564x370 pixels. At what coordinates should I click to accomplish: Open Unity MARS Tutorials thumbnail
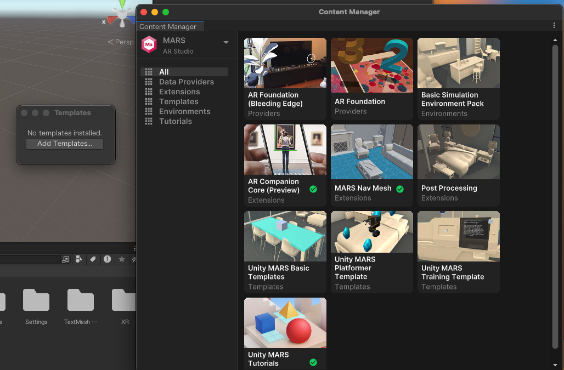pyautogui.click(x=285, y=322)
